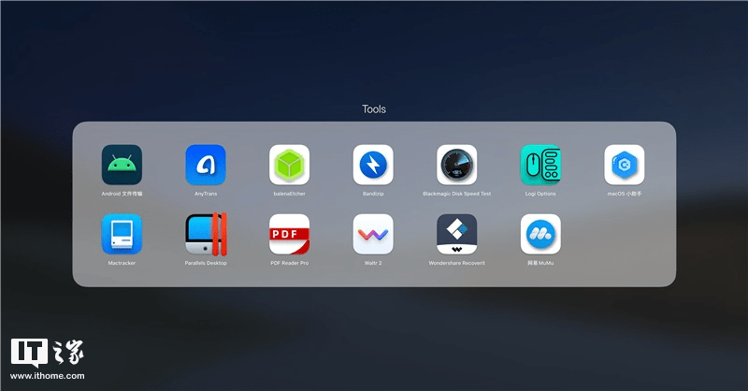The width and height of the screenshot is (748, 391).
Task: Launch Wondershare Recoverit icon
Action: click(x=456, y=234)
